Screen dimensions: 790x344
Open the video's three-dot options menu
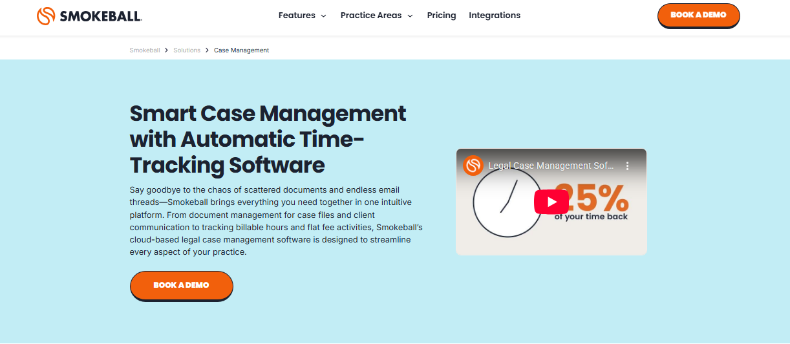pos(627,166)
